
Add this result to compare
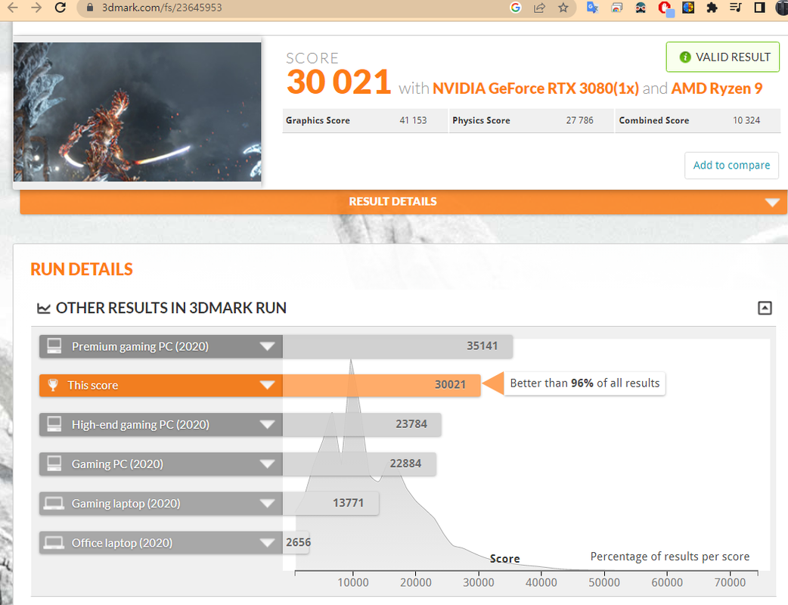(x=731, y=166)
